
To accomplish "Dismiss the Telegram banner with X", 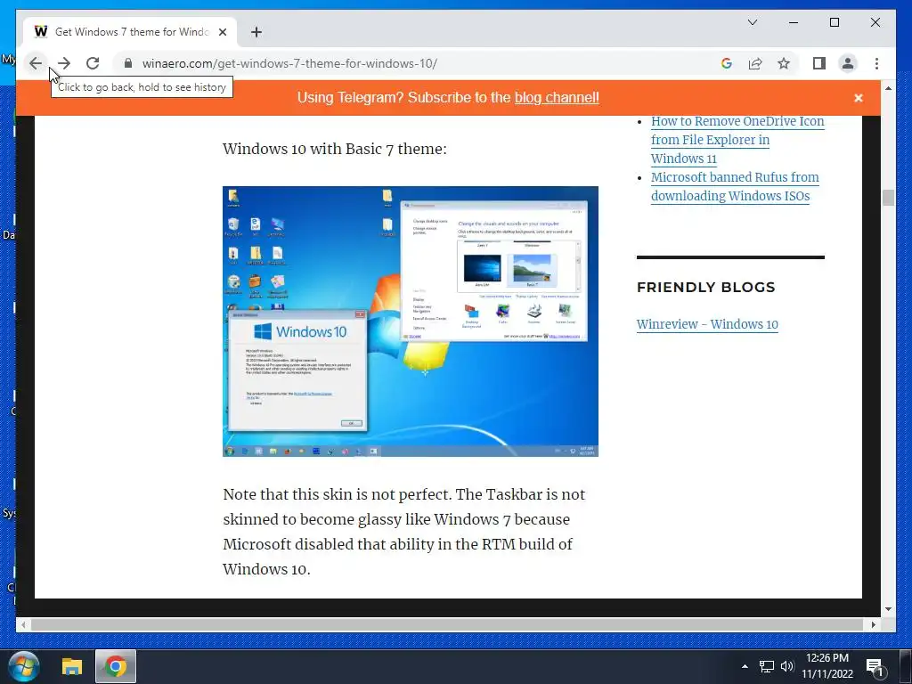I will tap(858, 98).
